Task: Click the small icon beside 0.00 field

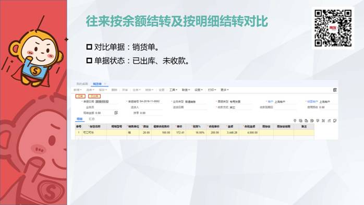Action: tap(116, 113)
